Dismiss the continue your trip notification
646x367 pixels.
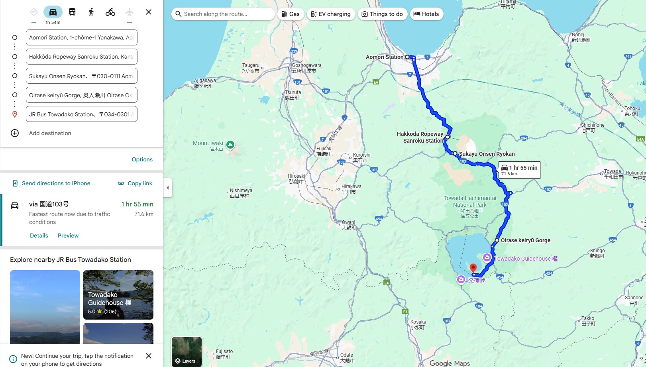click(149, 356)
